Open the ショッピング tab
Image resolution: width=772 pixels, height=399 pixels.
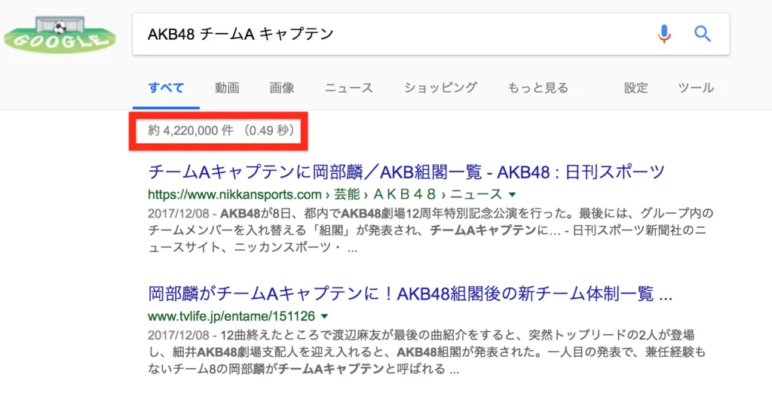coord(440,88)
